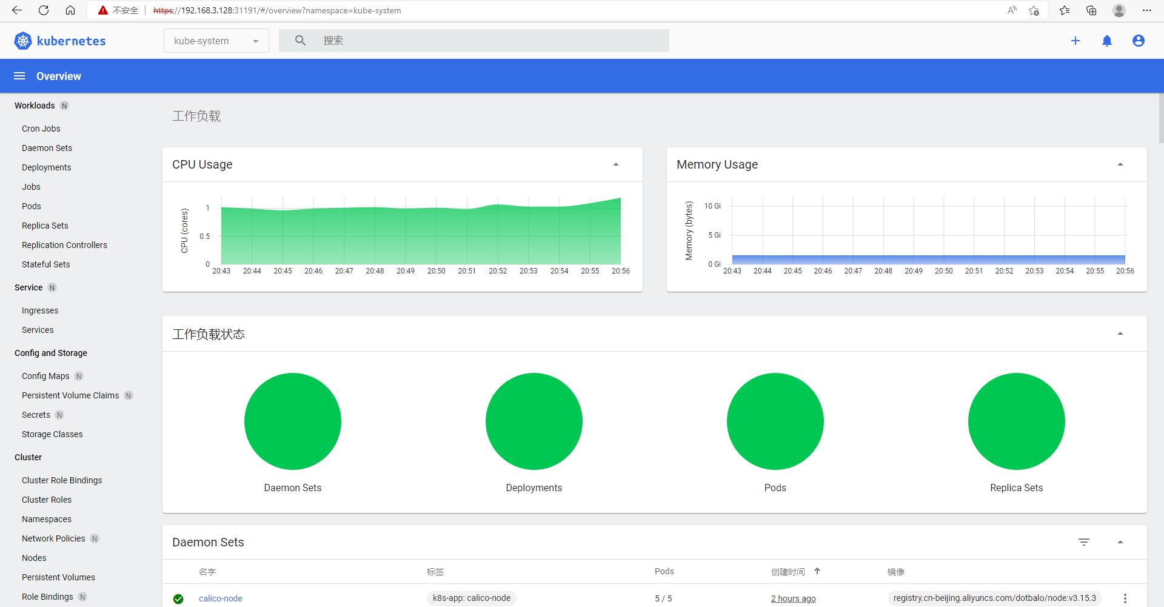Collapse the Memory Usage card
Viewport: 1164px width, 607px height.
click(1120, 164)
